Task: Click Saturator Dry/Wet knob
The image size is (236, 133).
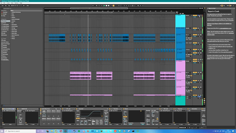Action: [x=106, y=123]
